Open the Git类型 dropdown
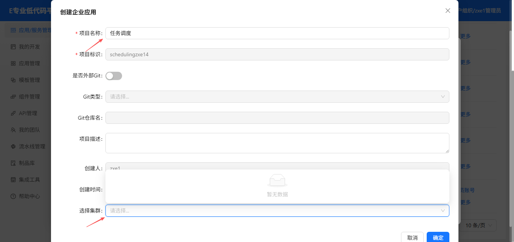This screenshot has height=242, width=514. point(277,97)
